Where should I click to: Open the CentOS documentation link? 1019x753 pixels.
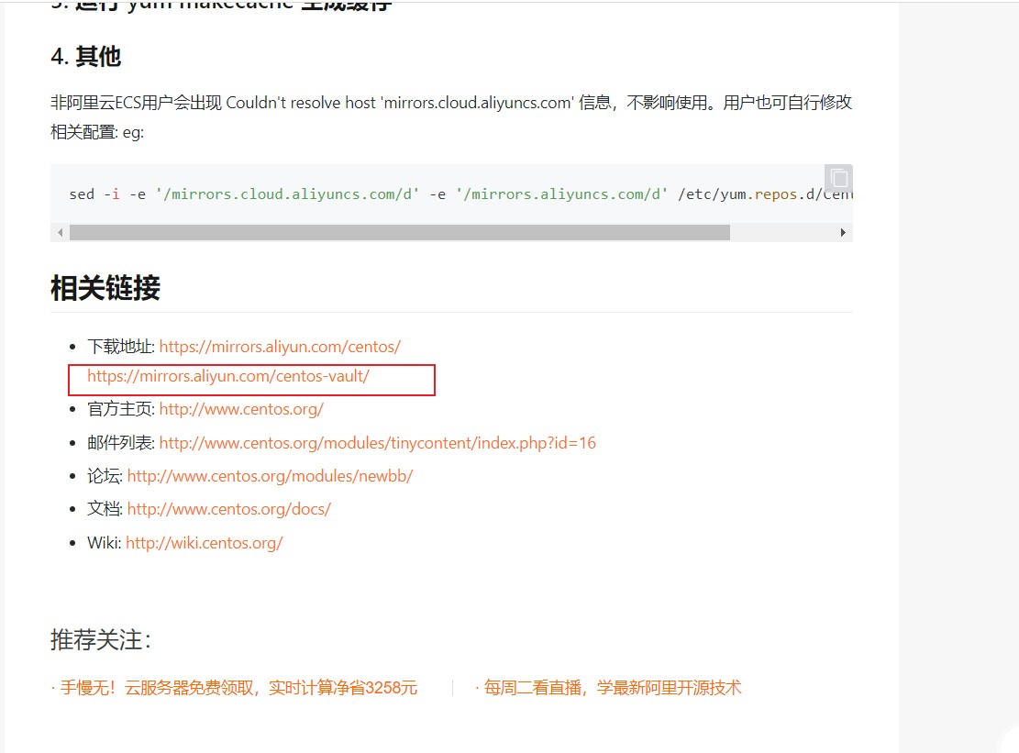coord(229,509)
